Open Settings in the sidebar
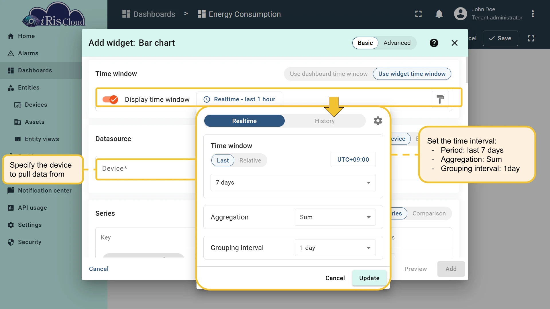The width and height of the screenshot is (550, 309). 25,225
